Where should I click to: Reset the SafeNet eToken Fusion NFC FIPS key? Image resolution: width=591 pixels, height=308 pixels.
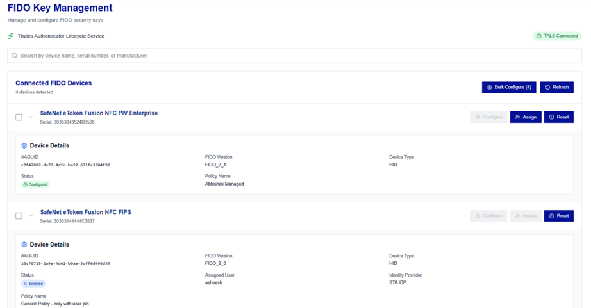click(558, 216)
